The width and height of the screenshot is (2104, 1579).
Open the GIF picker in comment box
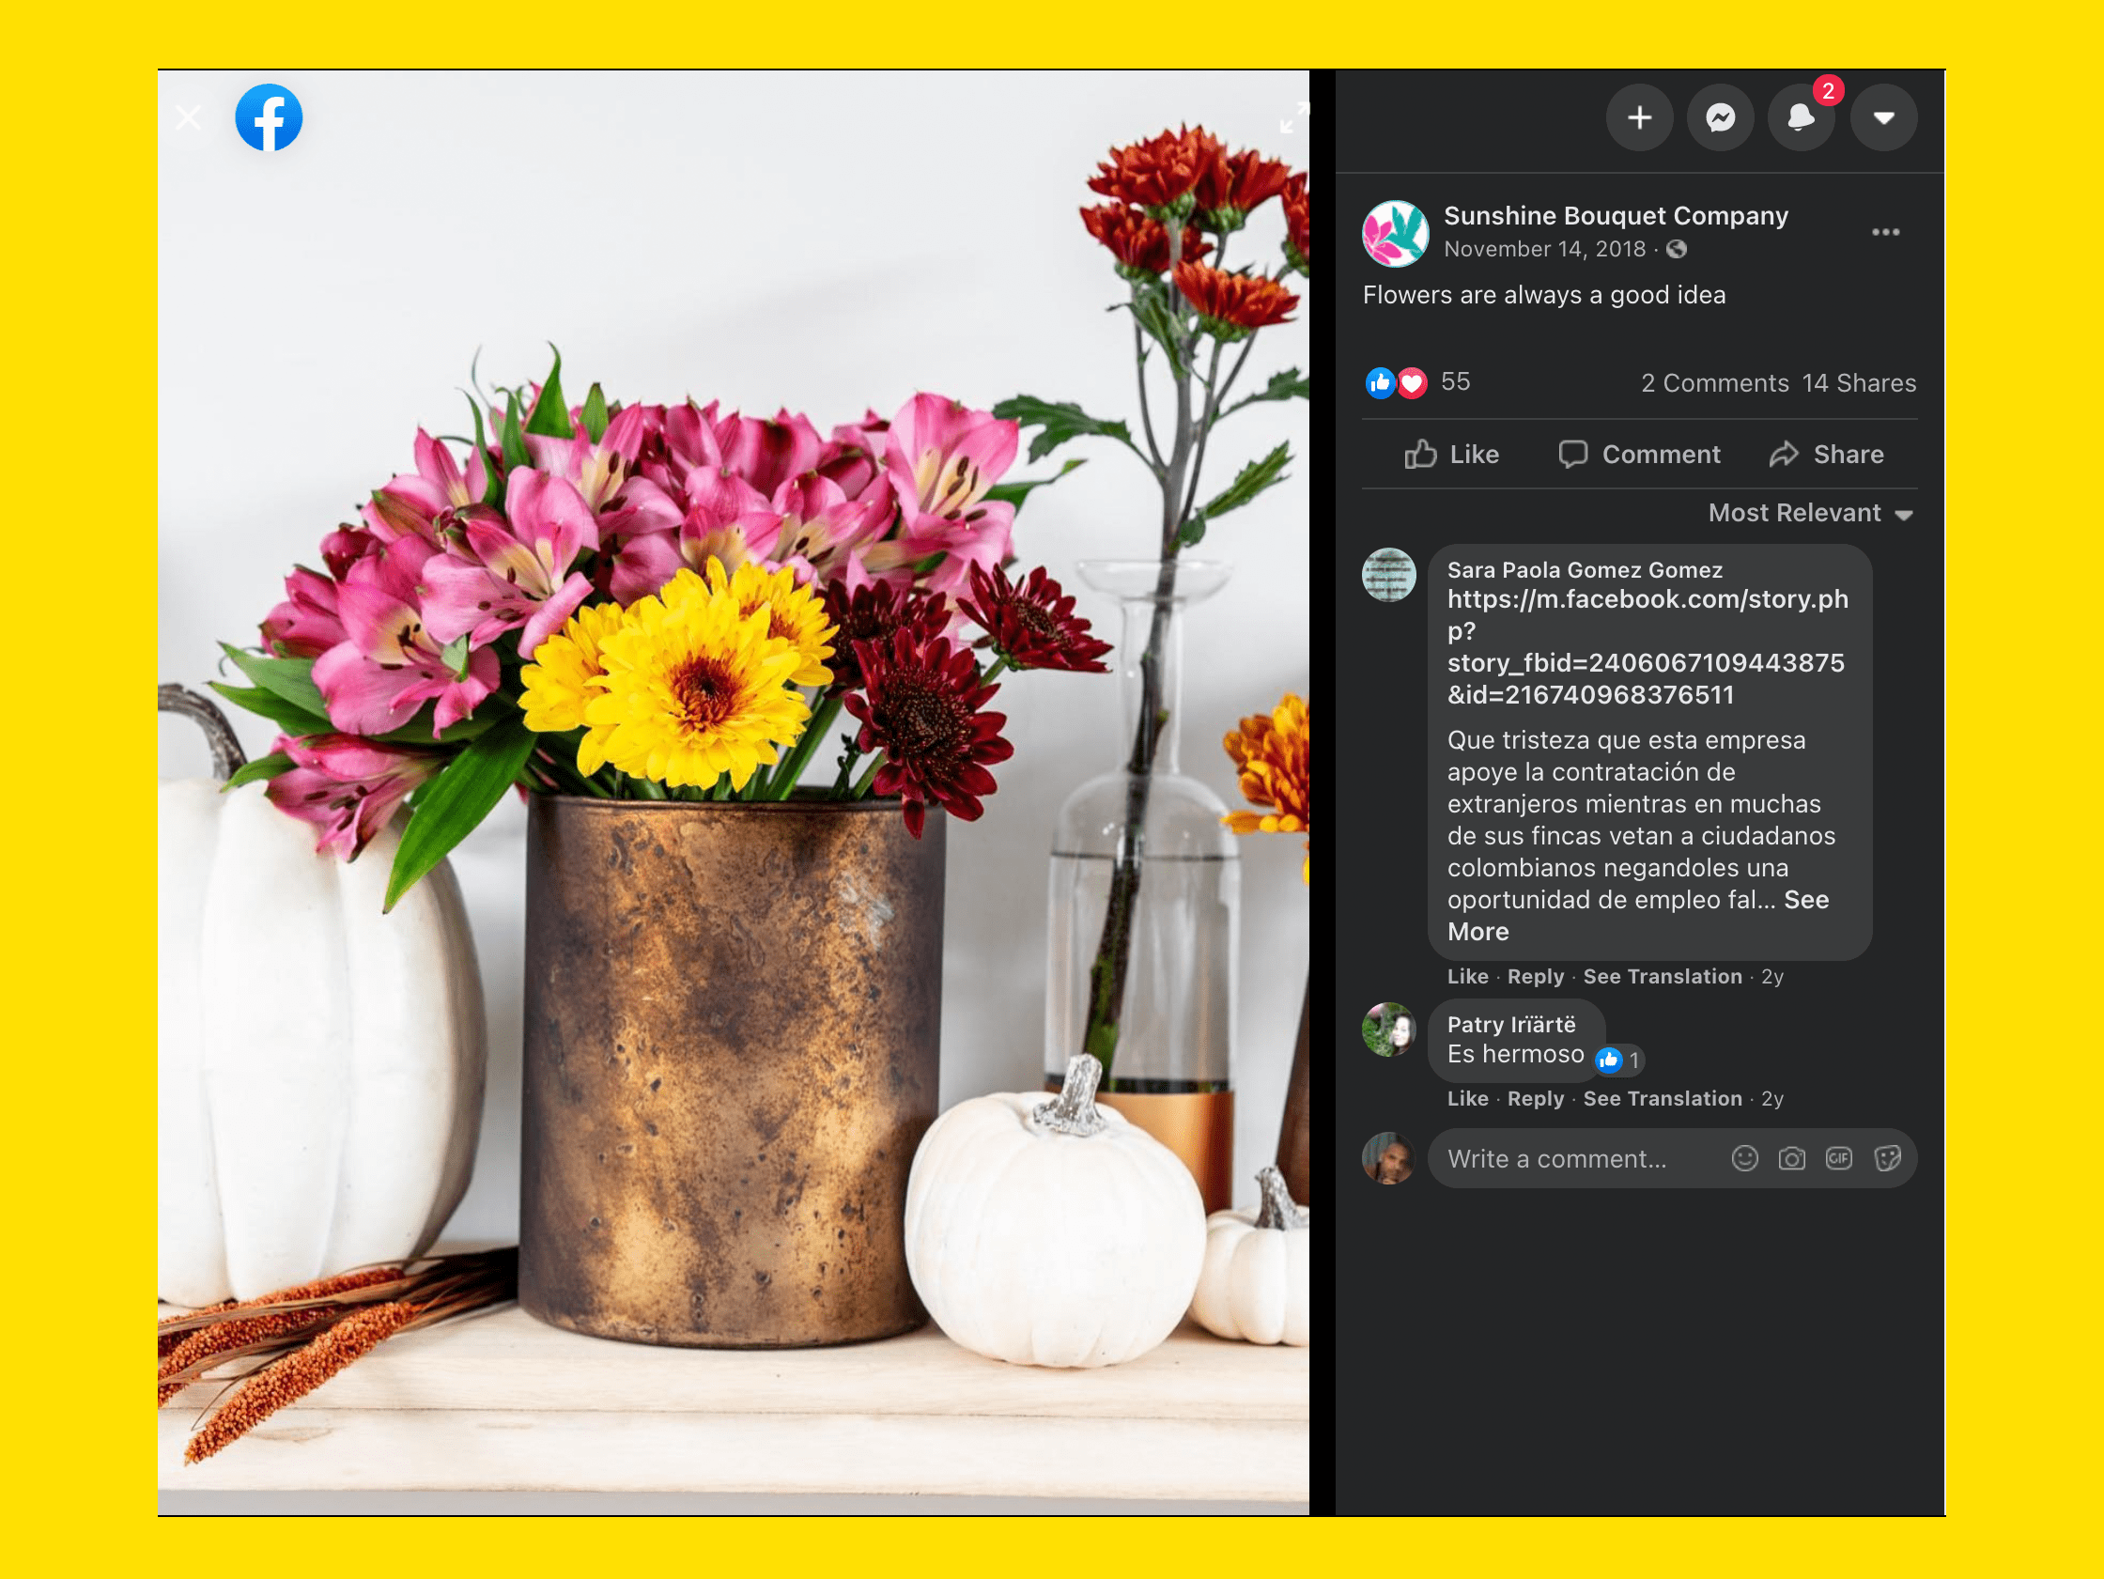coord(1837,1158)
